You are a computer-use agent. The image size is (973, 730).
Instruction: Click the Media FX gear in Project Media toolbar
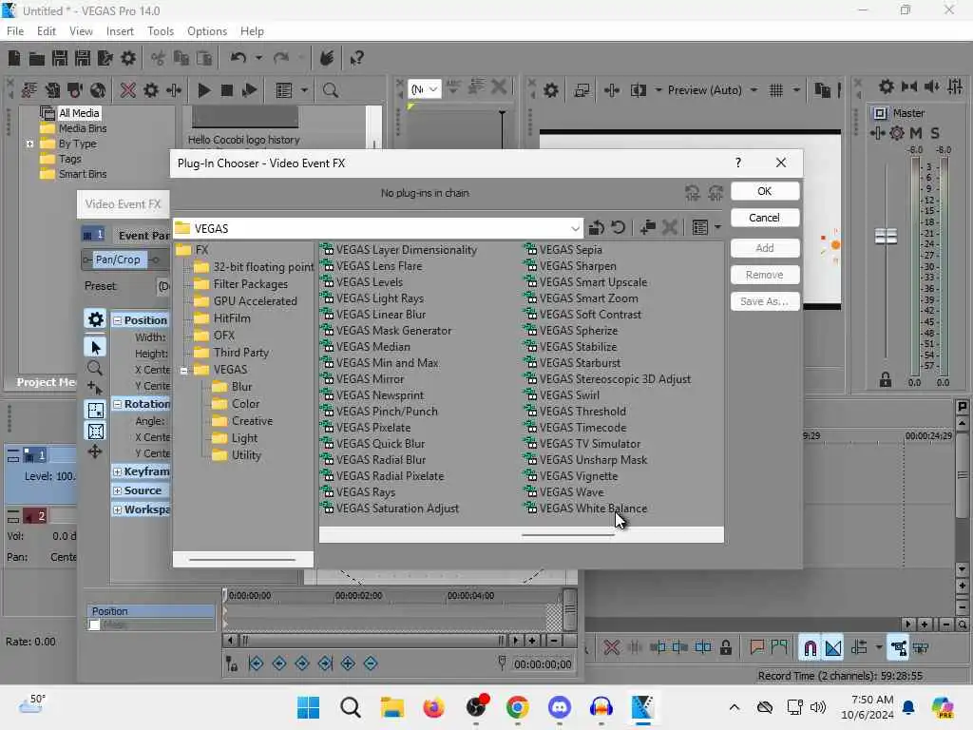pyautogui.click(x=151, y=90)
